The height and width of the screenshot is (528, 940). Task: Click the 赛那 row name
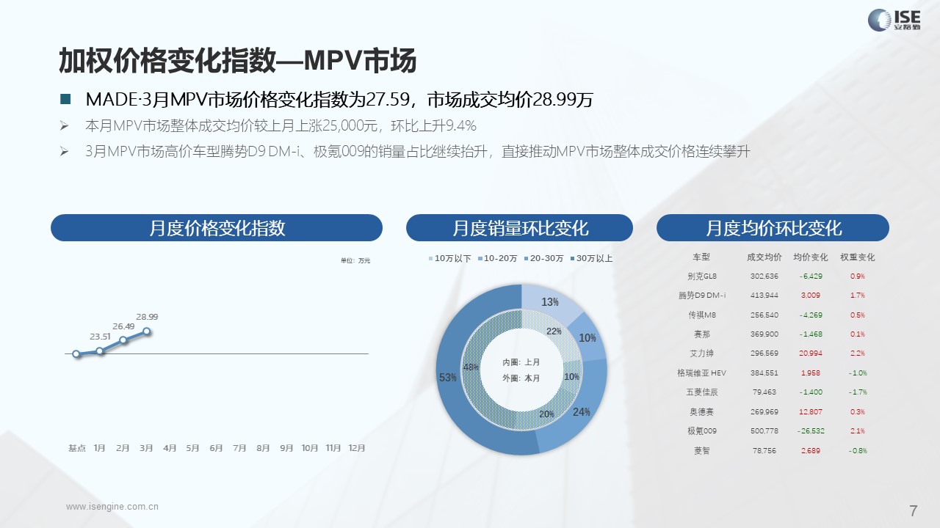click(701, 334)
